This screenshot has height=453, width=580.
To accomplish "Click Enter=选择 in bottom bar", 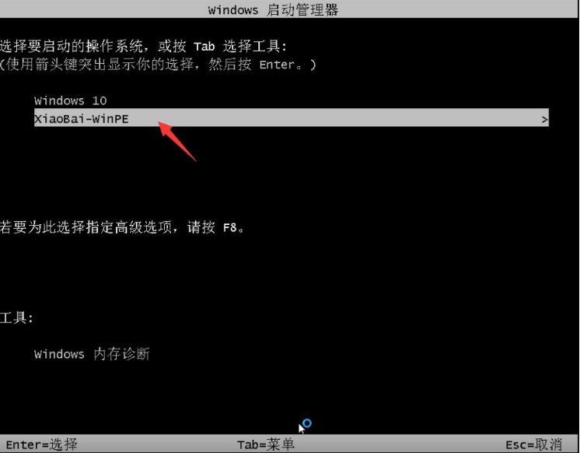I will [42, 444].
